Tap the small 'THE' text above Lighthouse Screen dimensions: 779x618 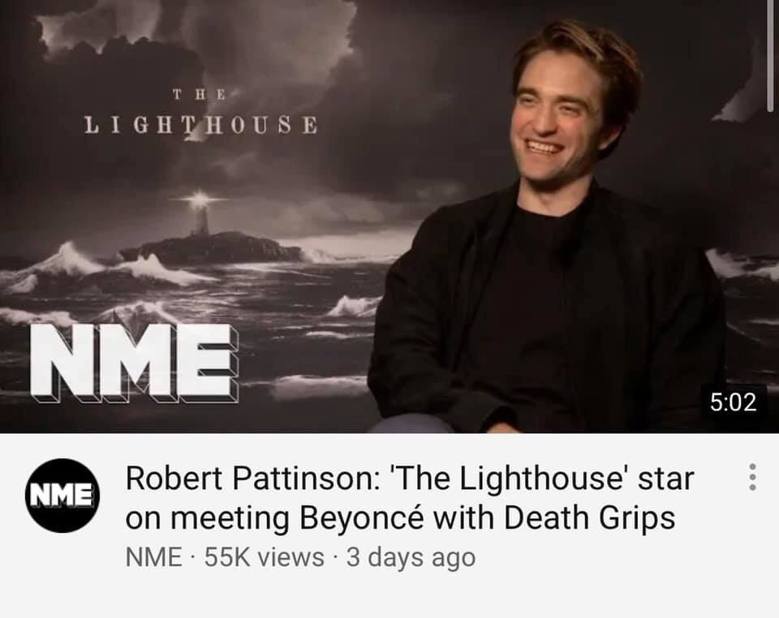click(x=200, y=94)
